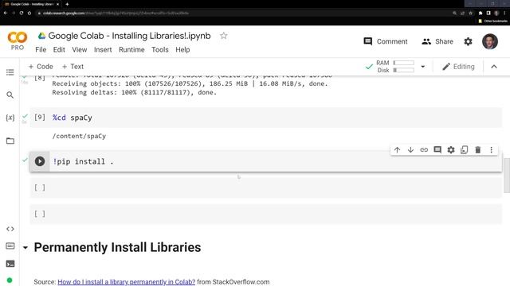Viewport: 510px width, 286px height.
Task: Click the Comment button
Action: tap(386, 41)
